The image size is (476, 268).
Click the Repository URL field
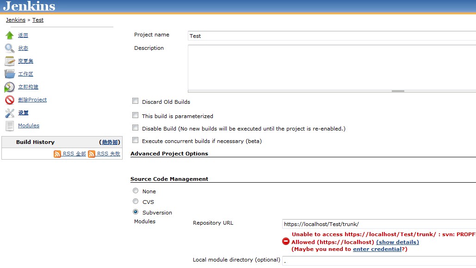pyautogui.click(x=379, y=224)
